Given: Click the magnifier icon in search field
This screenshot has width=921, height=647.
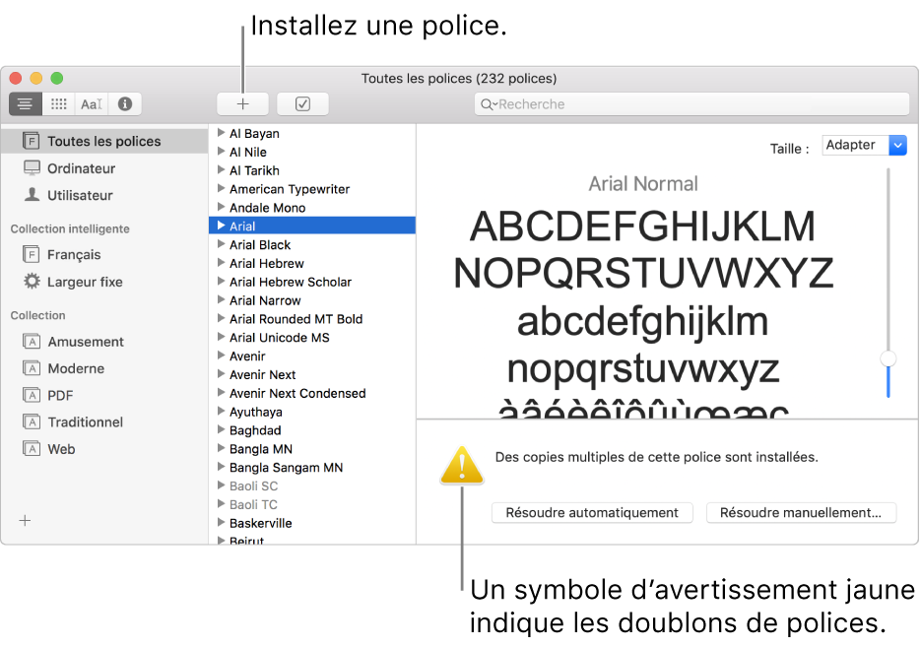Looking at the screenshot, I should point(489,104).
